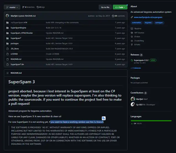
Task: Select the automation topic tag
Action: [x=137, y=23]
